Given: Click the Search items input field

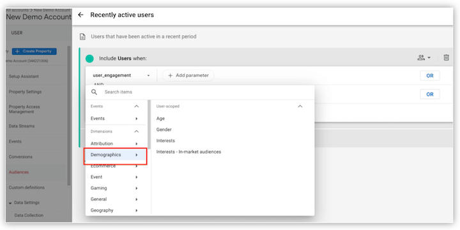Looking at the screenshot, I should click(205, 92).
